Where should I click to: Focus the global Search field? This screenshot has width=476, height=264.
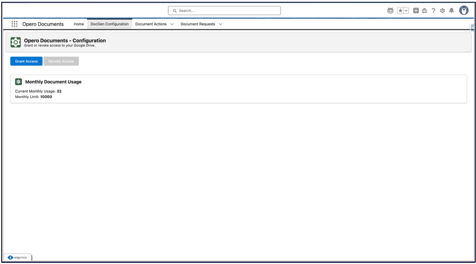click(x=224, y=11)
